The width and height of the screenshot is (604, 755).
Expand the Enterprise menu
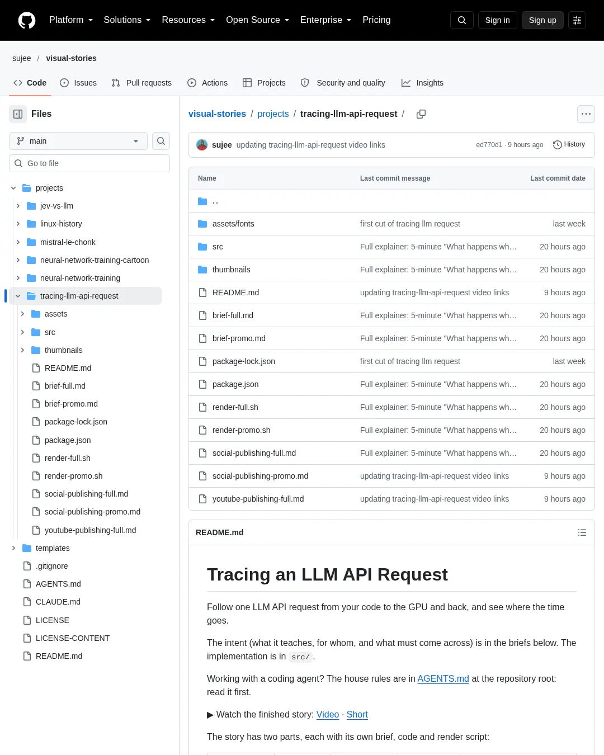[325, 20]
